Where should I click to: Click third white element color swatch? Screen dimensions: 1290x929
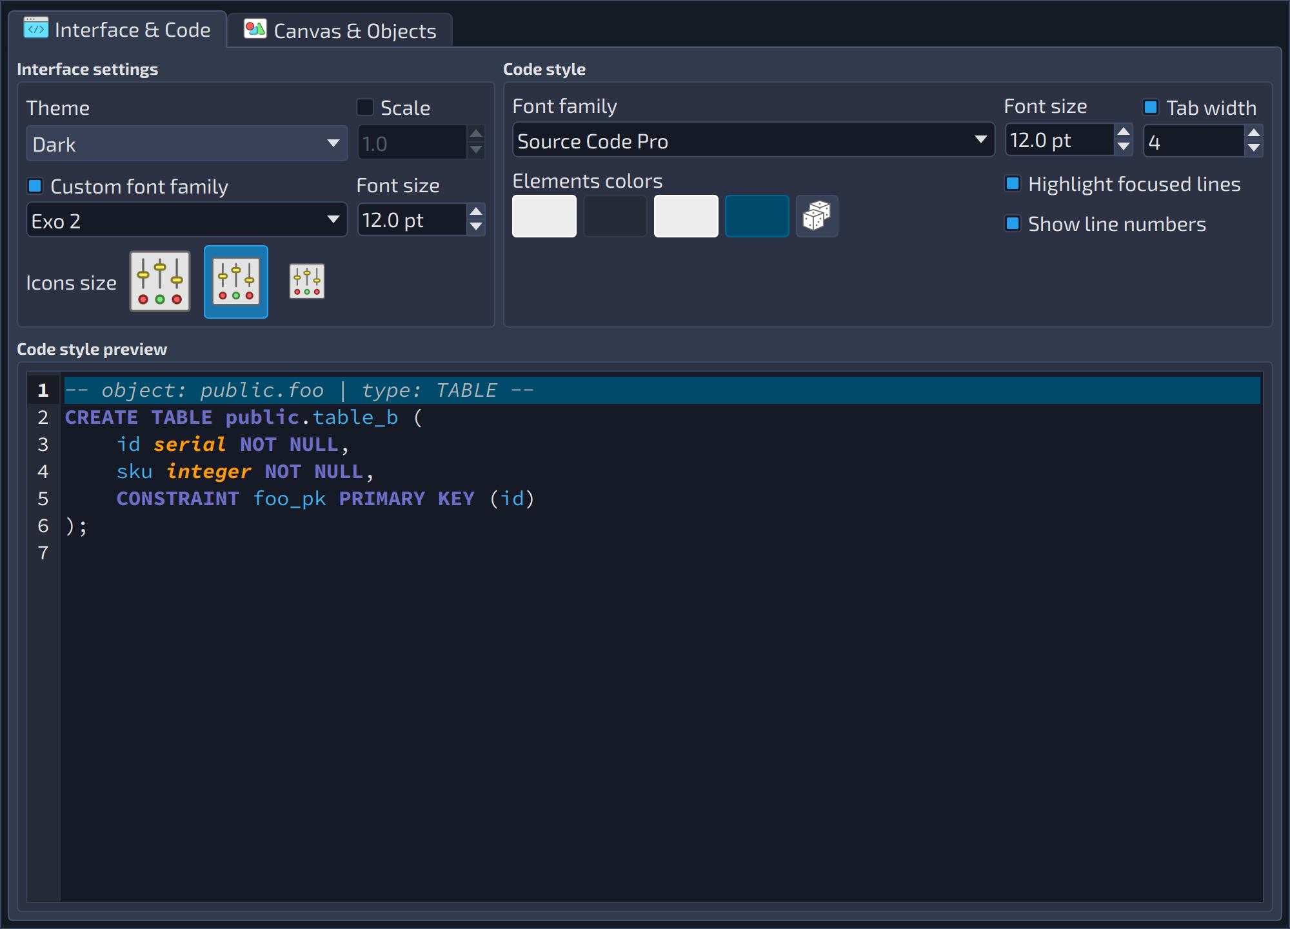(686, 216)
